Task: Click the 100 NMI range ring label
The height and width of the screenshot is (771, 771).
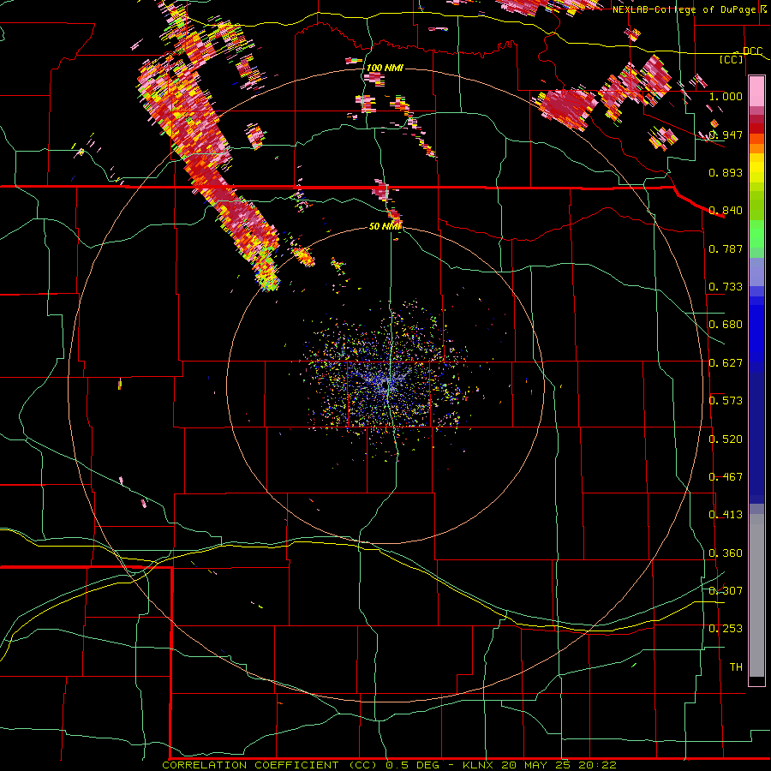Action: 385,68
